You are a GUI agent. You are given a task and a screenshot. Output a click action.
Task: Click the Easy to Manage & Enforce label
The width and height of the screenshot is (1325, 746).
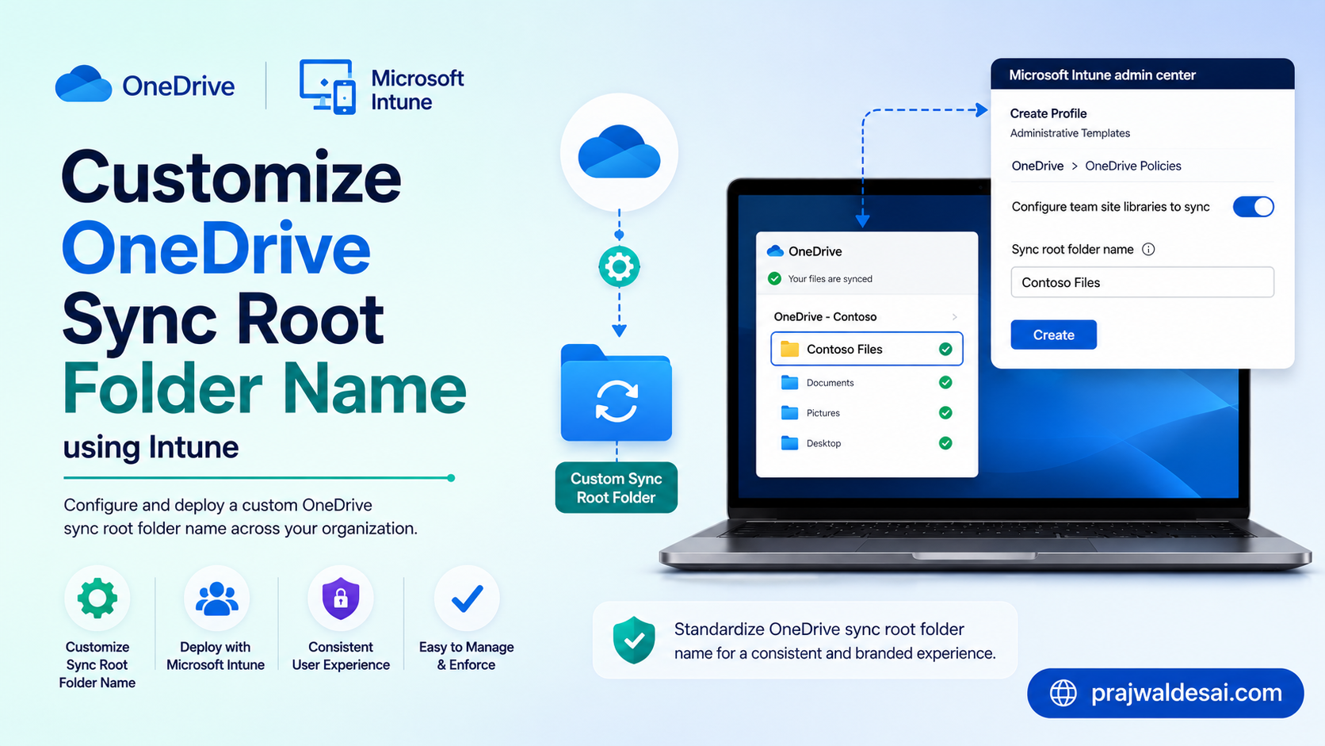pyautogui.click(x=466, y=656)
